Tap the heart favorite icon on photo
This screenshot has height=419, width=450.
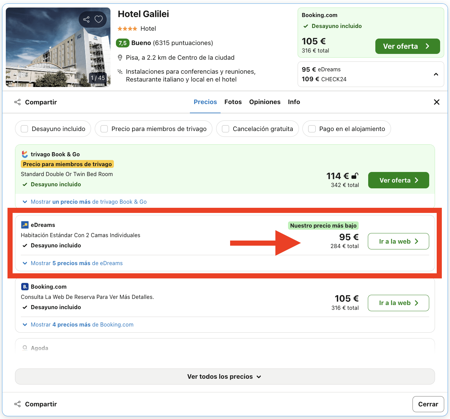pos(99,19)
